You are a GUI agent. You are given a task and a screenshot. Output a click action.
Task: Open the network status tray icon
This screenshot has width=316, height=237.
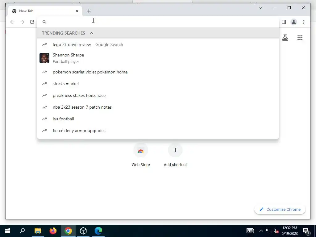point(269,231)
